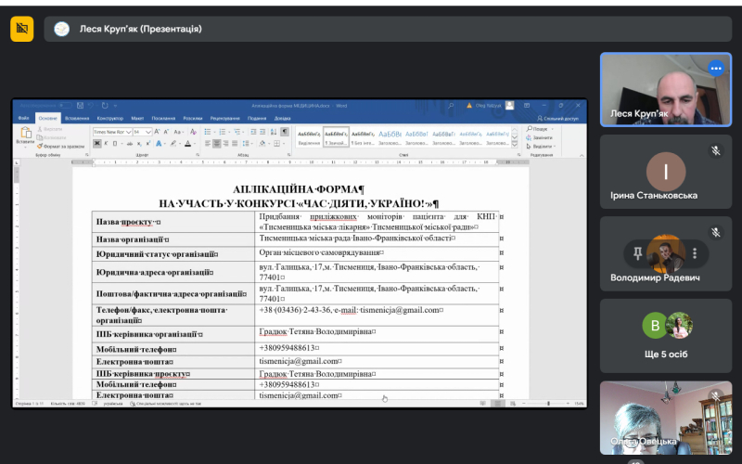The width and height of the screenshot is (742, 464).
Task: Click the Numbering list icon
Action: point(223,132)
